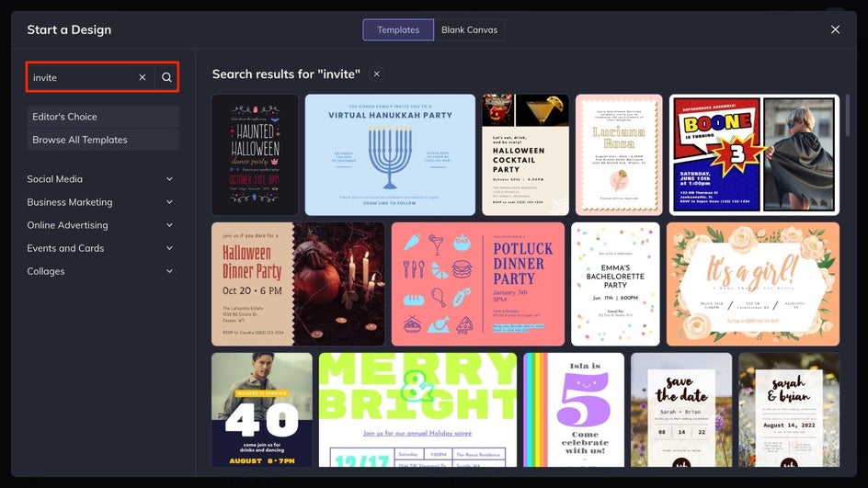Screen dimensions: 868x488
Task: Pick the 40th birthday template
Action: [262, 410]
